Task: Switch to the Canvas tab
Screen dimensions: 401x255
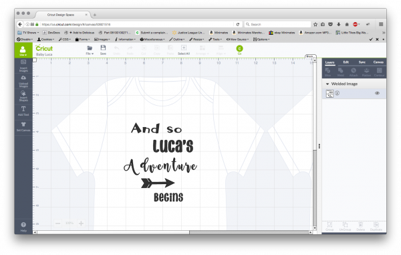Action: tap(378, 62)
